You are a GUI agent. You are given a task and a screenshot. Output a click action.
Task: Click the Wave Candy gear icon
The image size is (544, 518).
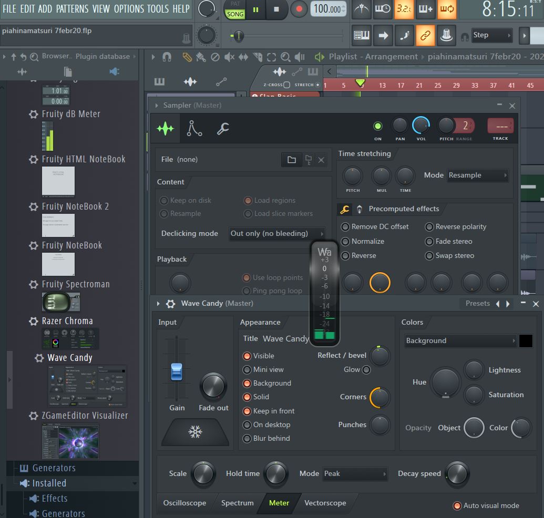tap(170, 304)
